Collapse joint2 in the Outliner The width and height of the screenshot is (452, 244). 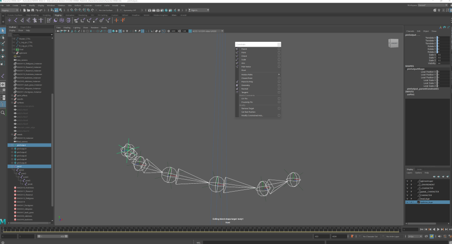[14, 170]
